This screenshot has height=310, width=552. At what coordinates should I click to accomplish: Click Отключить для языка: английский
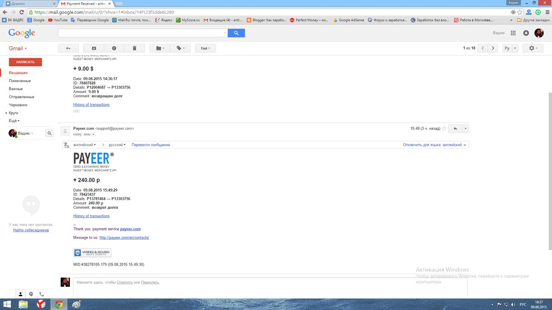[432, 145]
